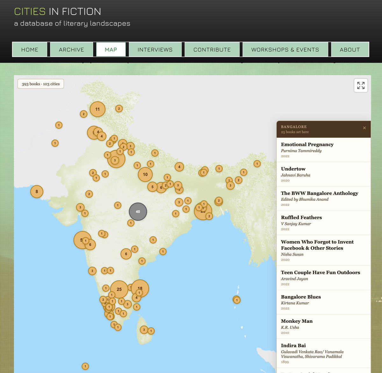Open Teen Couple Have Fun Outdoors entry
Viewport: 382px width, 373px height.
[x=323, y=278]
